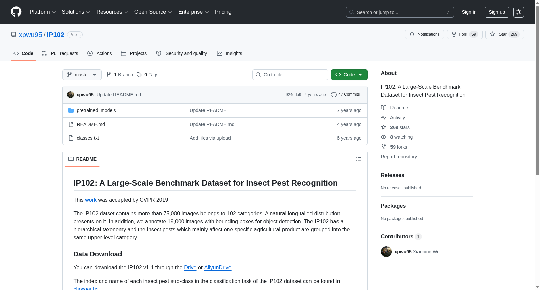Open the xpwu95 owner link
Viewport: 540px width, 290px height.
(x=30, y=35)
